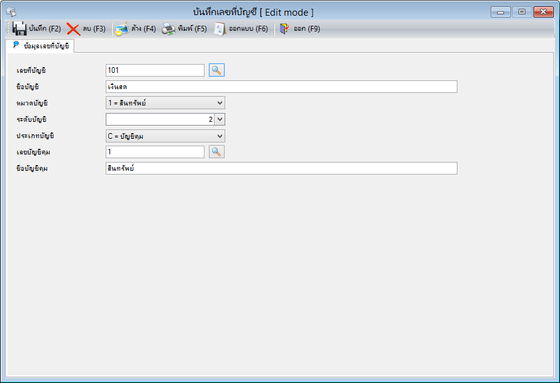Click บันทึก (F2) button label
The image size is (560, 383).
[45, 28]
